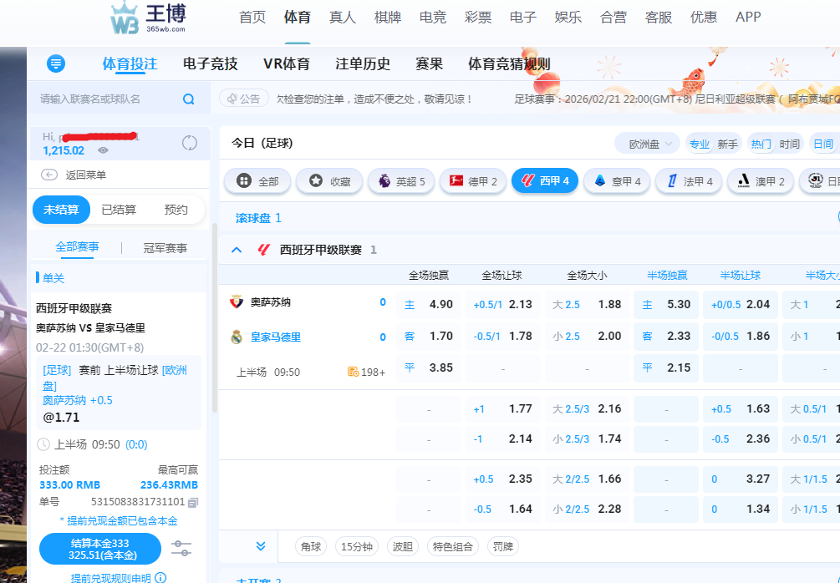Hide balance with the eye icon
Image resolution: width=840 pixels, height=583 pixels.
(x=103, y=150)
